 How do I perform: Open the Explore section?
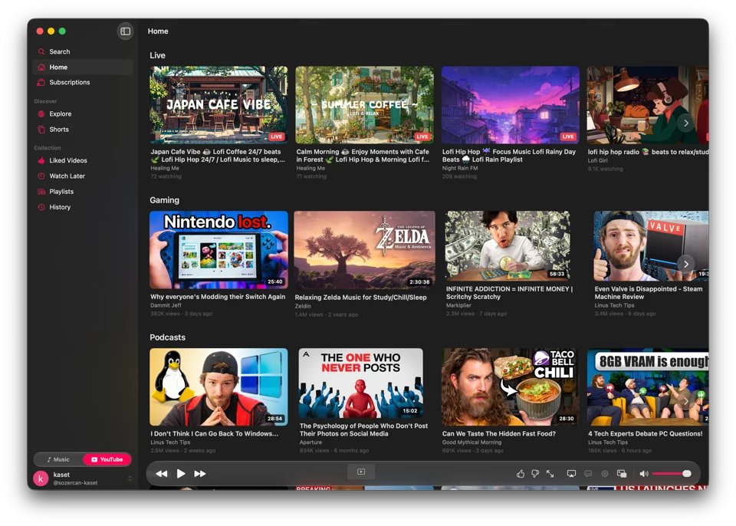pyautogui.click(x=83, y=113)
